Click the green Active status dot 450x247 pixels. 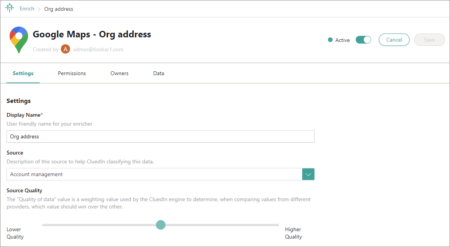pyautogui.click(x=330, y=40)
